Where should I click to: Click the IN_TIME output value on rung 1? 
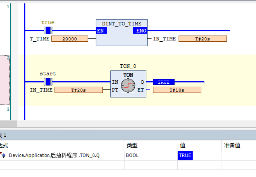(x=202, y=39)
